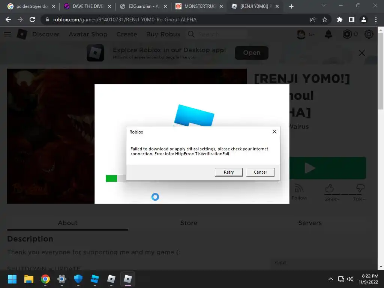This screenshot has width=384, height=288.
Task: Click Open in the Desktop app banner
Action: click(x=252, y=52)
